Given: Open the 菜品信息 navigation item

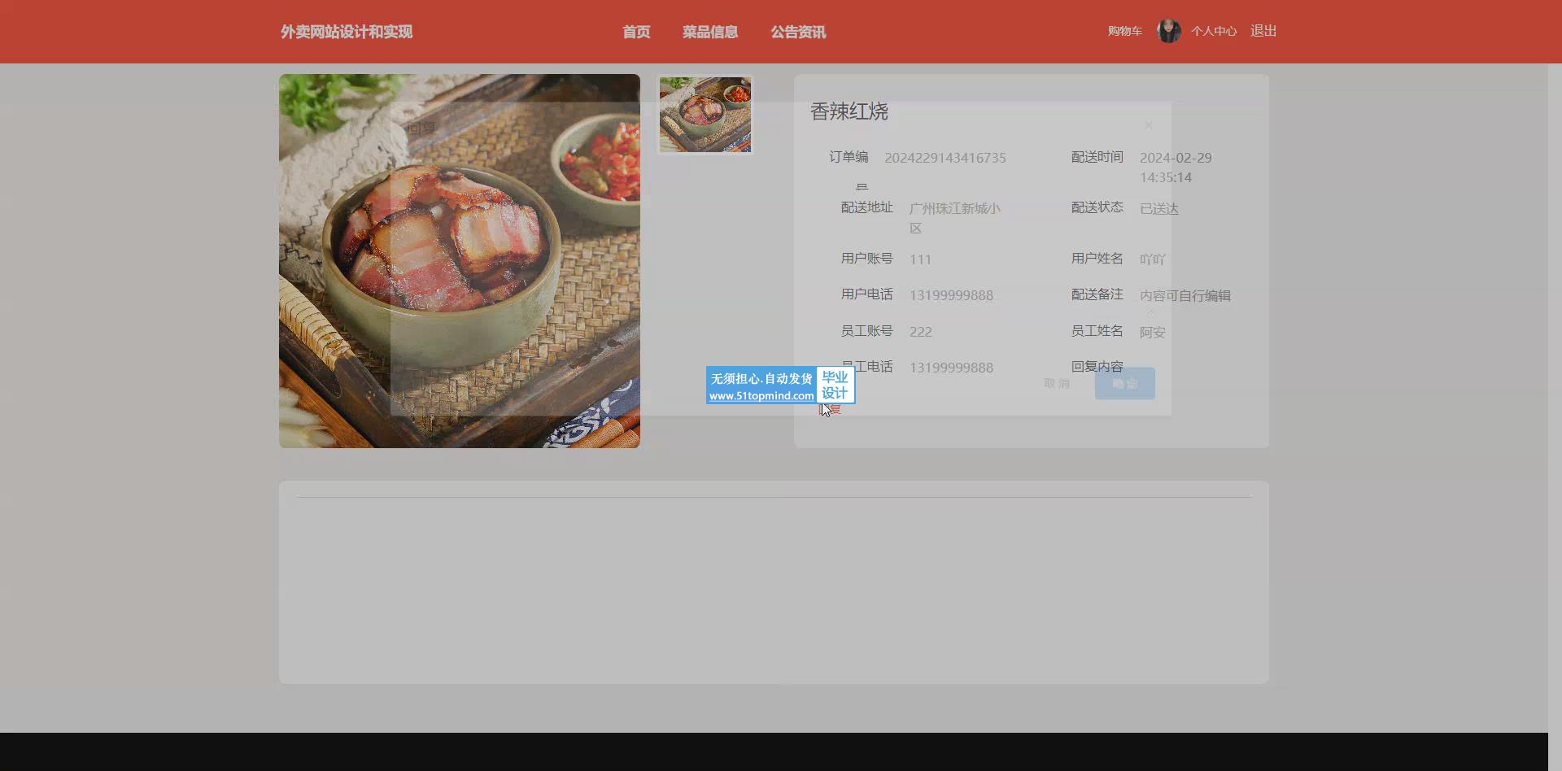Looking at the screenshot, I should click(710, 32).
